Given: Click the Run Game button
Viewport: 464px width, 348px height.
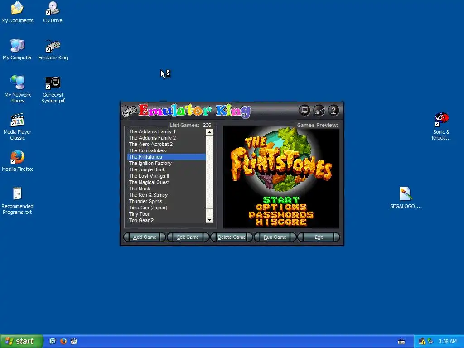Looking at the screenshot, I should pyautogui.click(x=275, y=237).
